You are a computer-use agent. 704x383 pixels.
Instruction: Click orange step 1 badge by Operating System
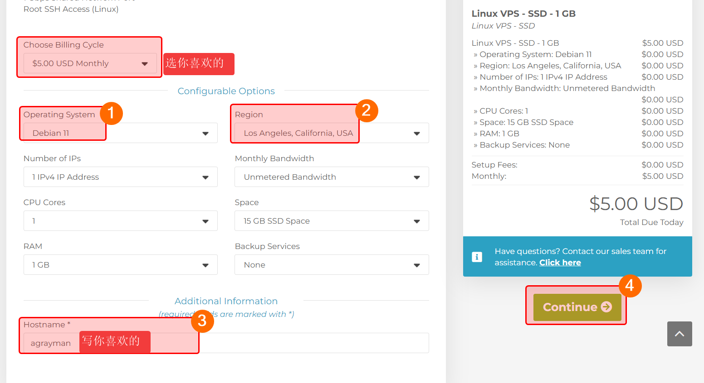point(111,113)
